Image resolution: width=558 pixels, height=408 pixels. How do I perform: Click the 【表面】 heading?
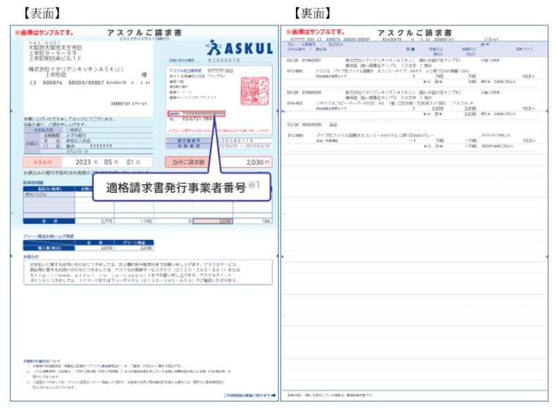[x=42, y=13]
